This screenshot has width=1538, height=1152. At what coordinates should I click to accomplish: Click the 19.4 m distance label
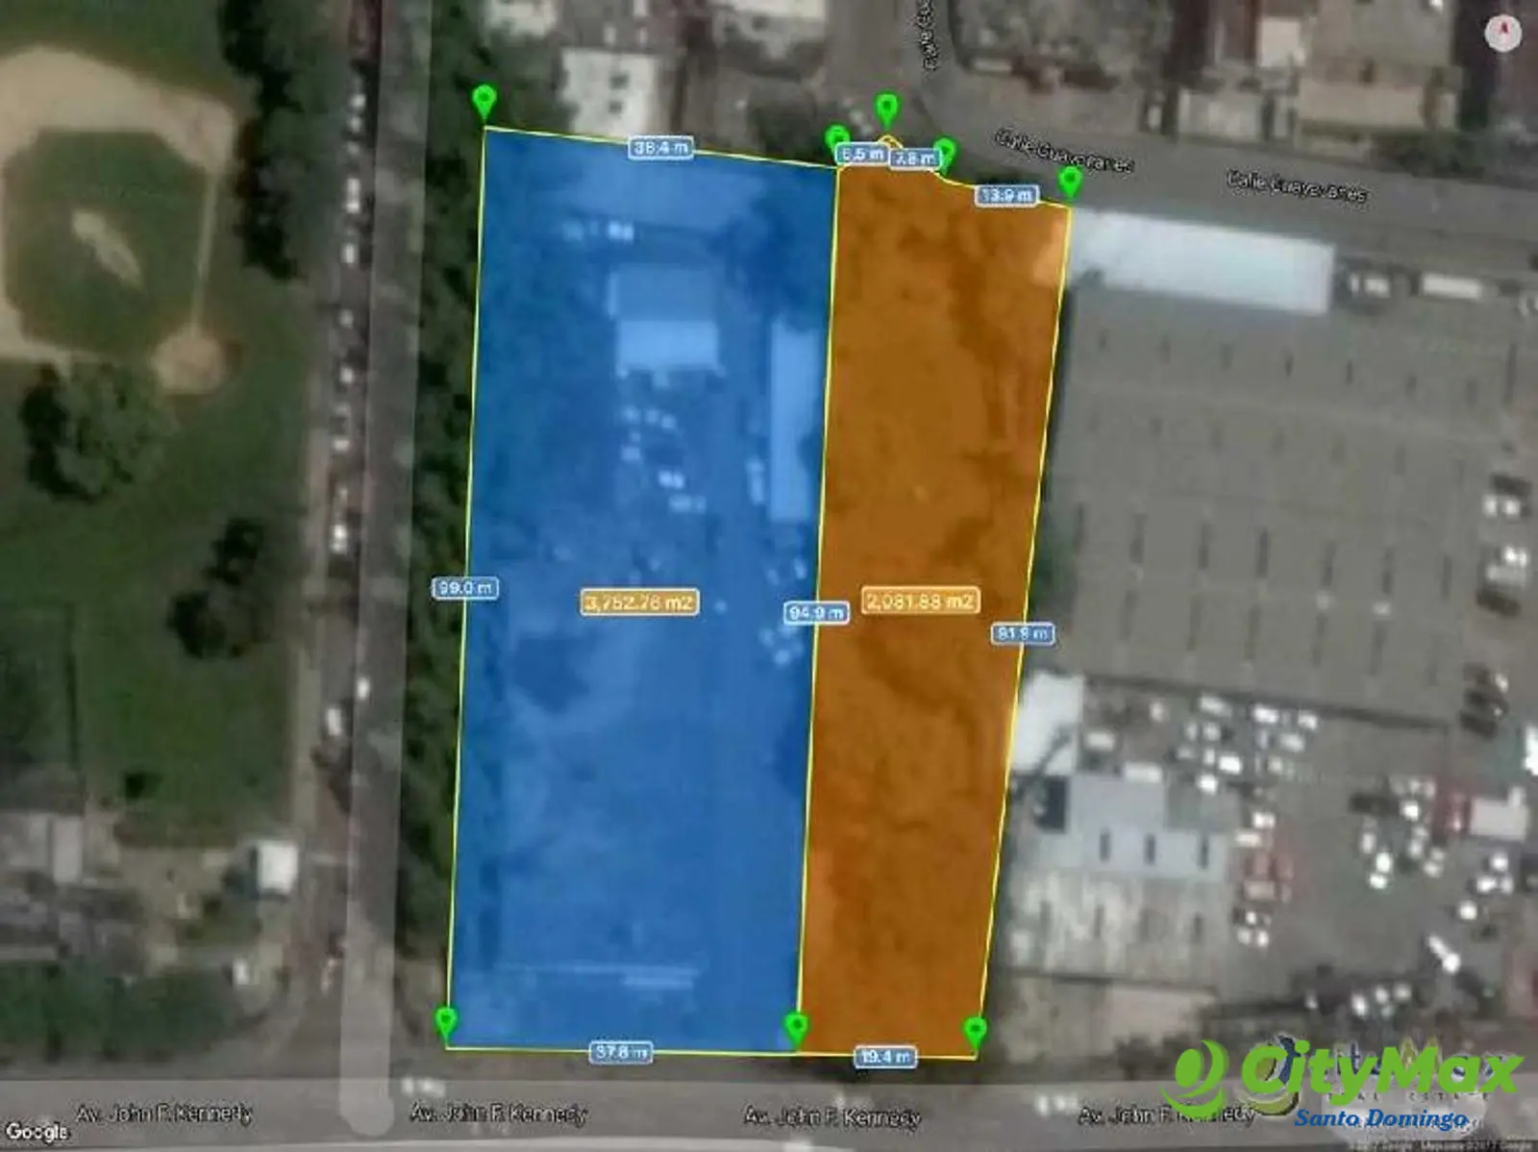885,1057
